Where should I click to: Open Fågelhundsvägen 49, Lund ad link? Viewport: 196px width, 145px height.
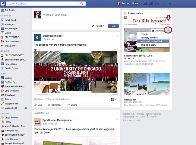point(138,56)
